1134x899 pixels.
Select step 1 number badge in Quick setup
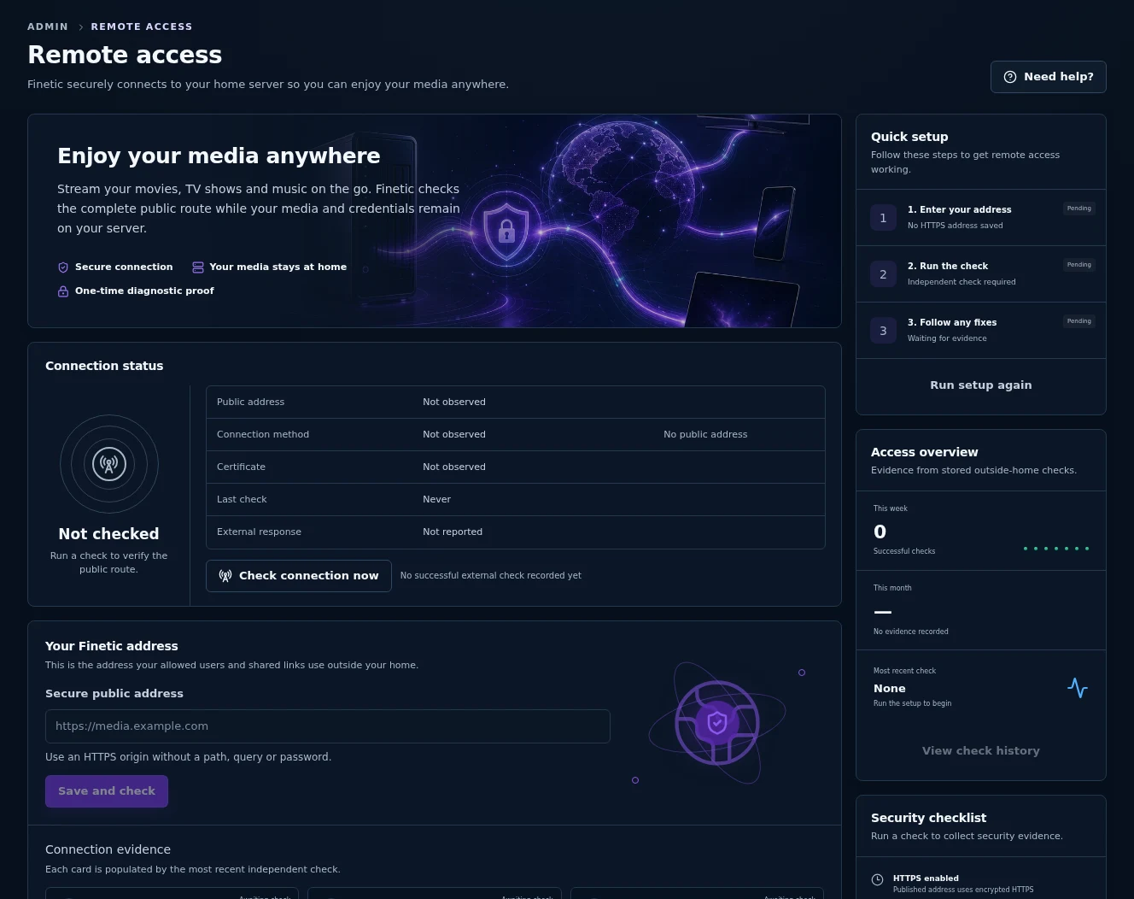[883, 218]
